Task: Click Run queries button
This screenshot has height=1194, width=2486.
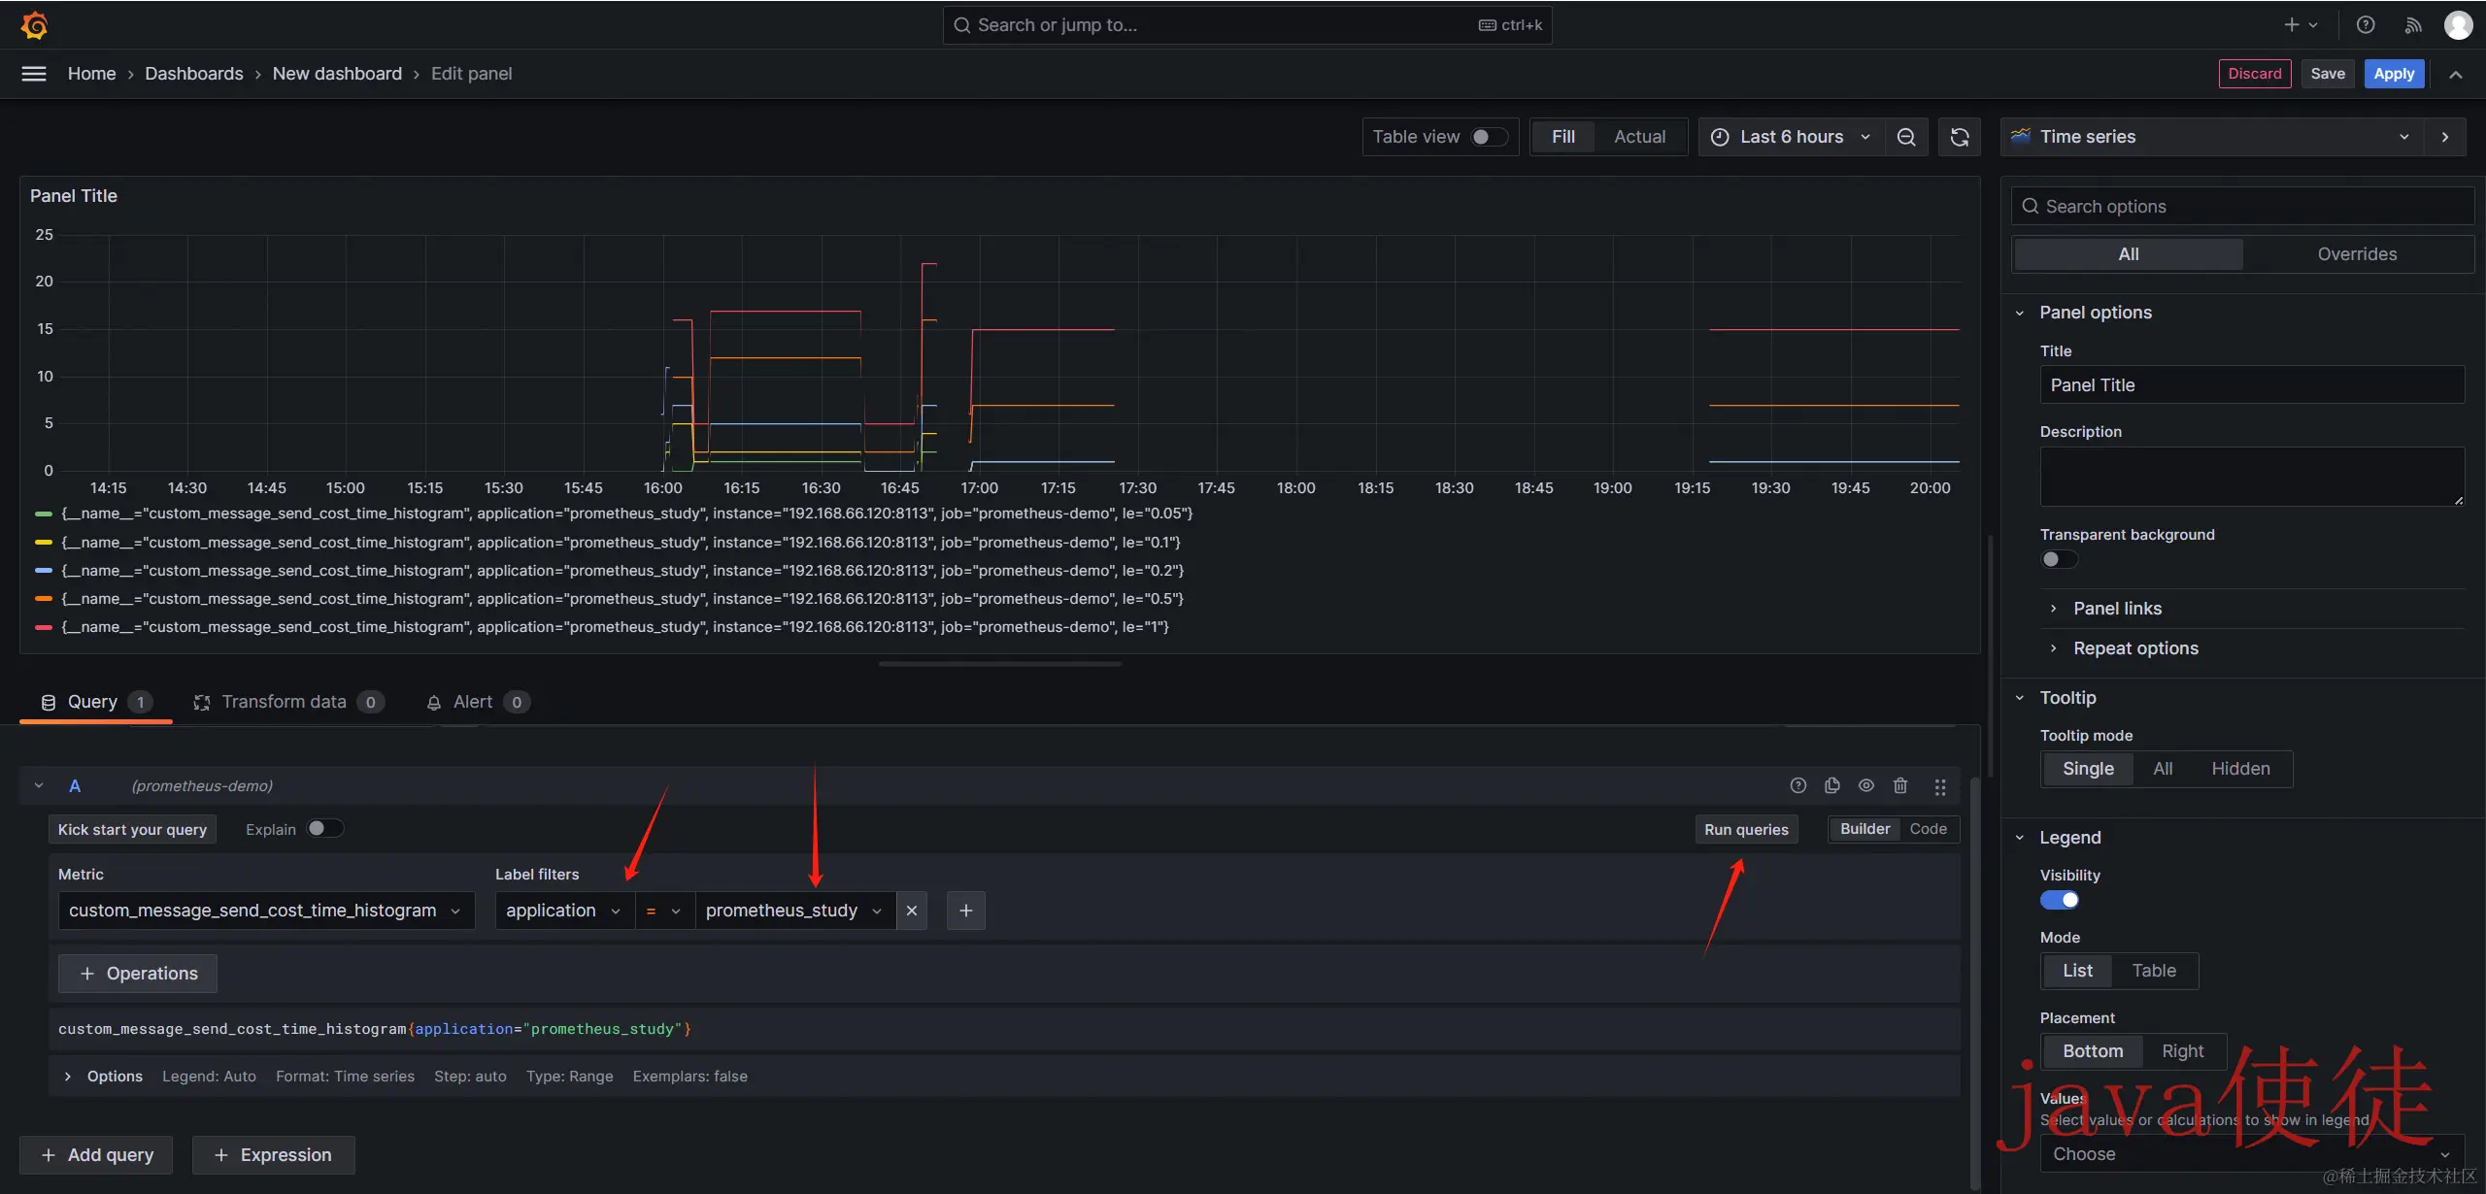Action: pyautogui.click(x=1746, y=829)
